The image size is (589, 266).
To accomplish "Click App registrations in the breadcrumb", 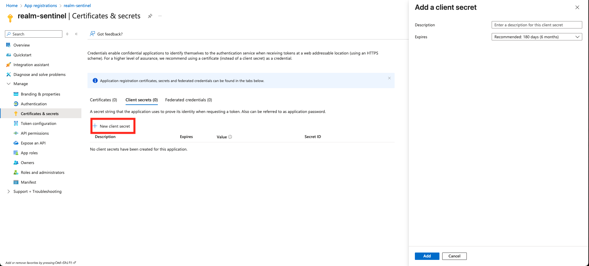I will click(x=41, y=6).
